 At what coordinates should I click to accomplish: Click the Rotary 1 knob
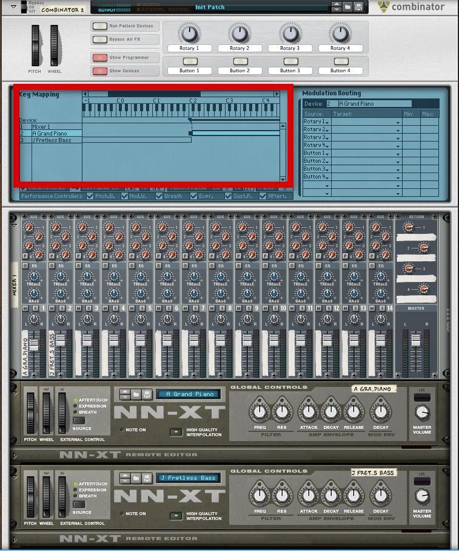(189, 34)
